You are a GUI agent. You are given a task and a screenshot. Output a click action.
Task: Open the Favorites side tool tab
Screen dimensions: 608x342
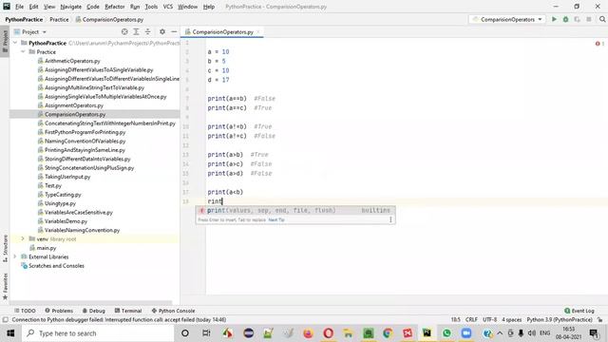5,286
